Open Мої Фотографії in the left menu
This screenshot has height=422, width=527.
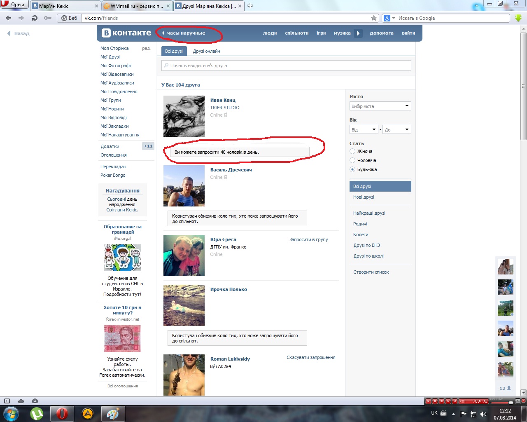(x=116, y=66)
